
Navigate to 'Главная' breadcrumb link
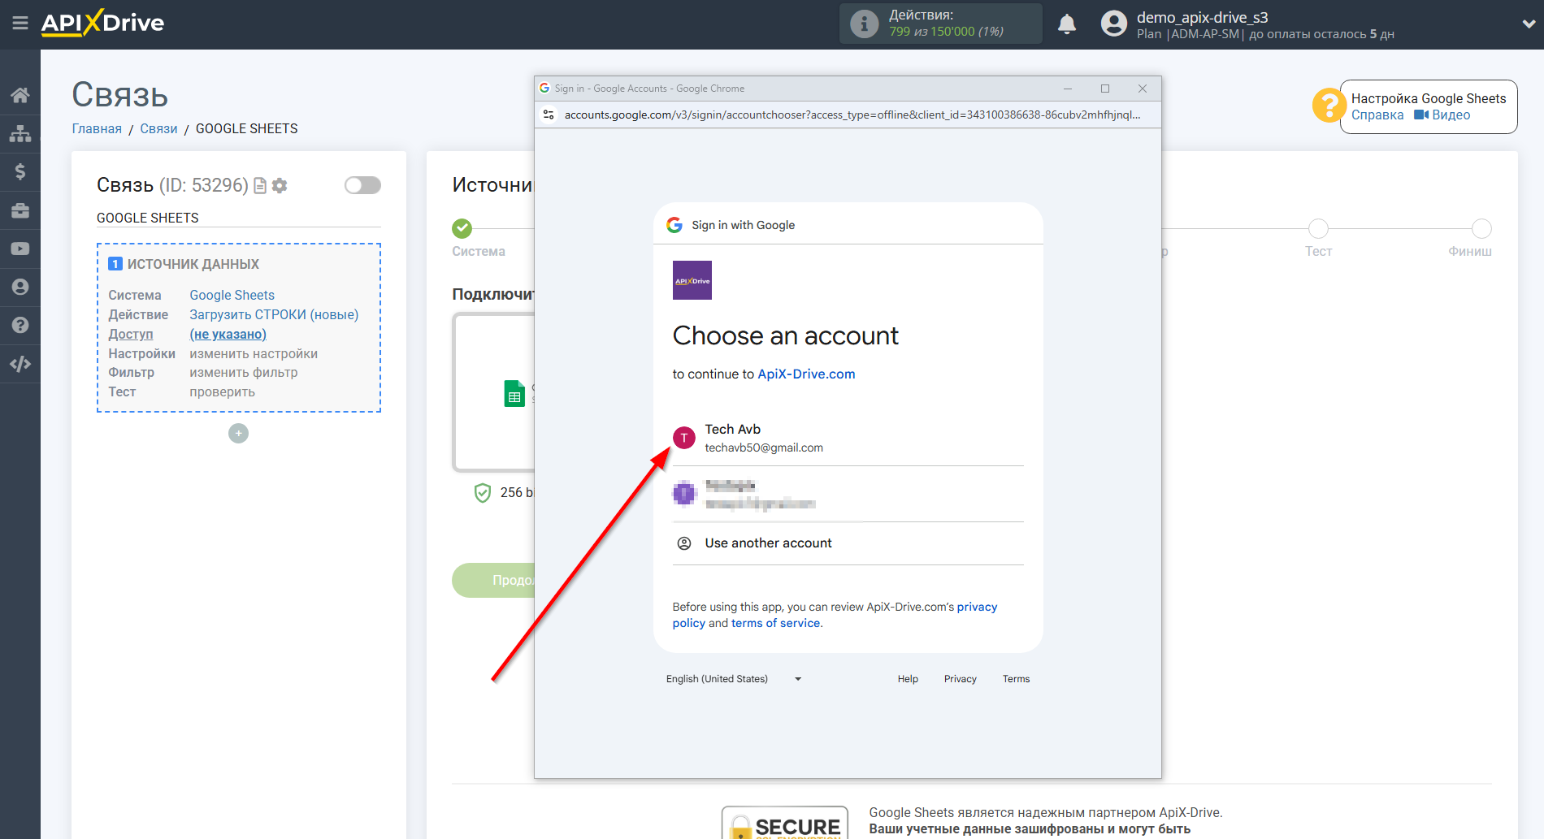point(96,128)
